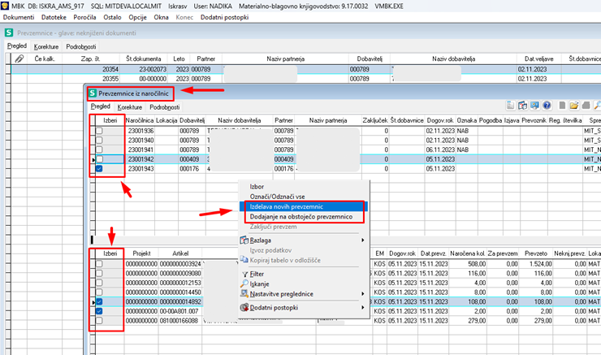Image resolution: width=601 pixels, height=355 pixels.
Task: Open the Datoteke menu
Action: pyautogui.click(x=54, y=17)
